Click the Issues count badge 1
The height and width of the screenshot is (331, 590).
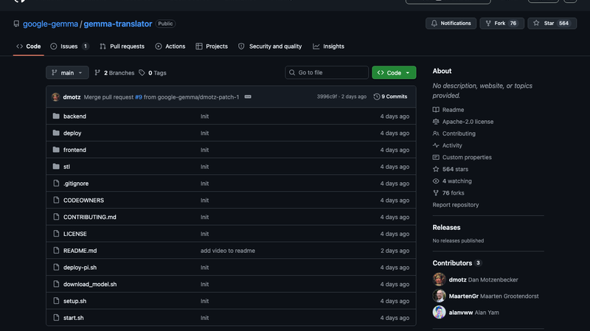click(86, 46)
